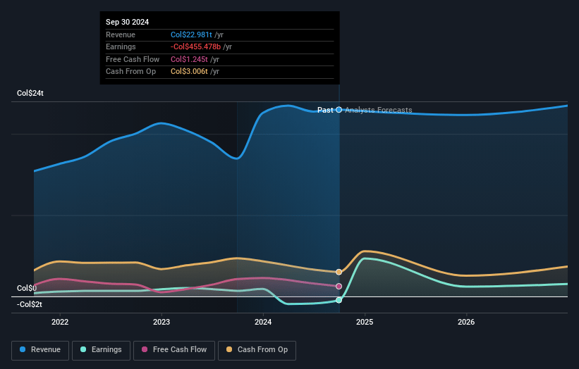The width and height of the screenshot is (579, 369).
Task: Click the Earnings row label in tooltip
Action: (x=121, y=46)
